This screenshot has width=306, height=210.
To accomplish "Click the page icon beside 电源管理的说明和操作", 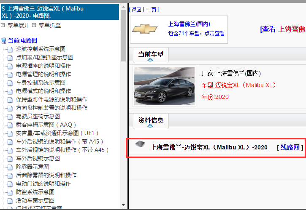I will tap(10, 74).
